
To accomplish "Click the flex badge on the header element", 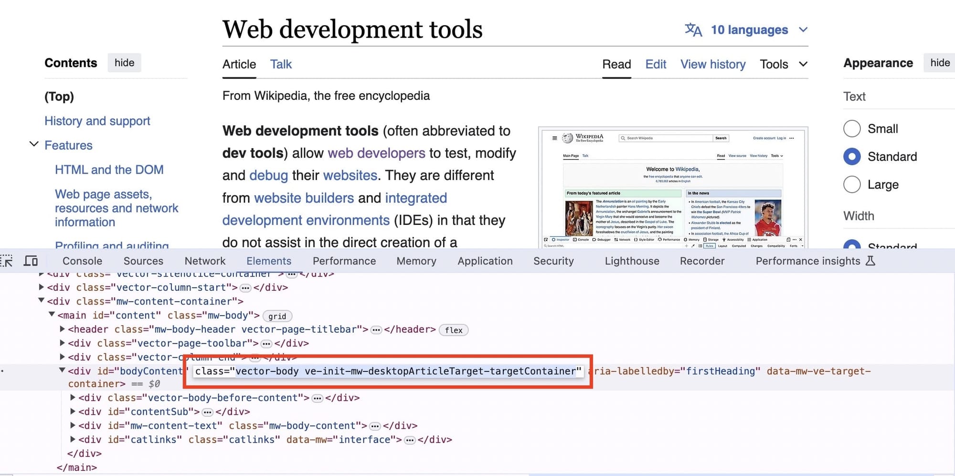I will (453, 330).
